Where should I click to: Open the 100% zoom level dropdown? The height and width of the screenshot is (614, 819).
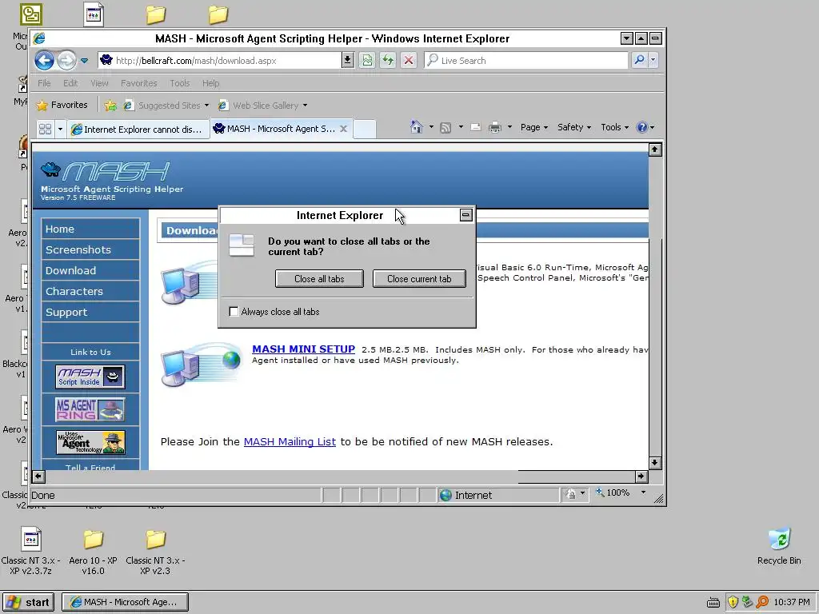tap(643, 492)
